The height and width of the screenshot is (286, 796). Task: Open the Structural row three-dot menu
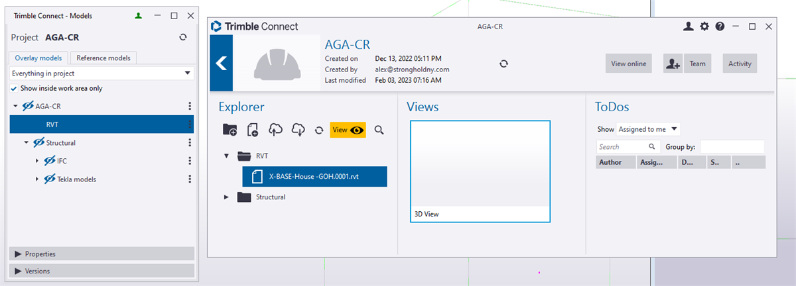click(190, 142)
